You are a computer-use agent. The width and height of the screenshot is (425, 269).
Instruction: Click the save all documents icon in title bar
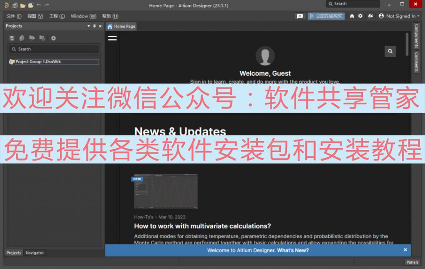15,5
